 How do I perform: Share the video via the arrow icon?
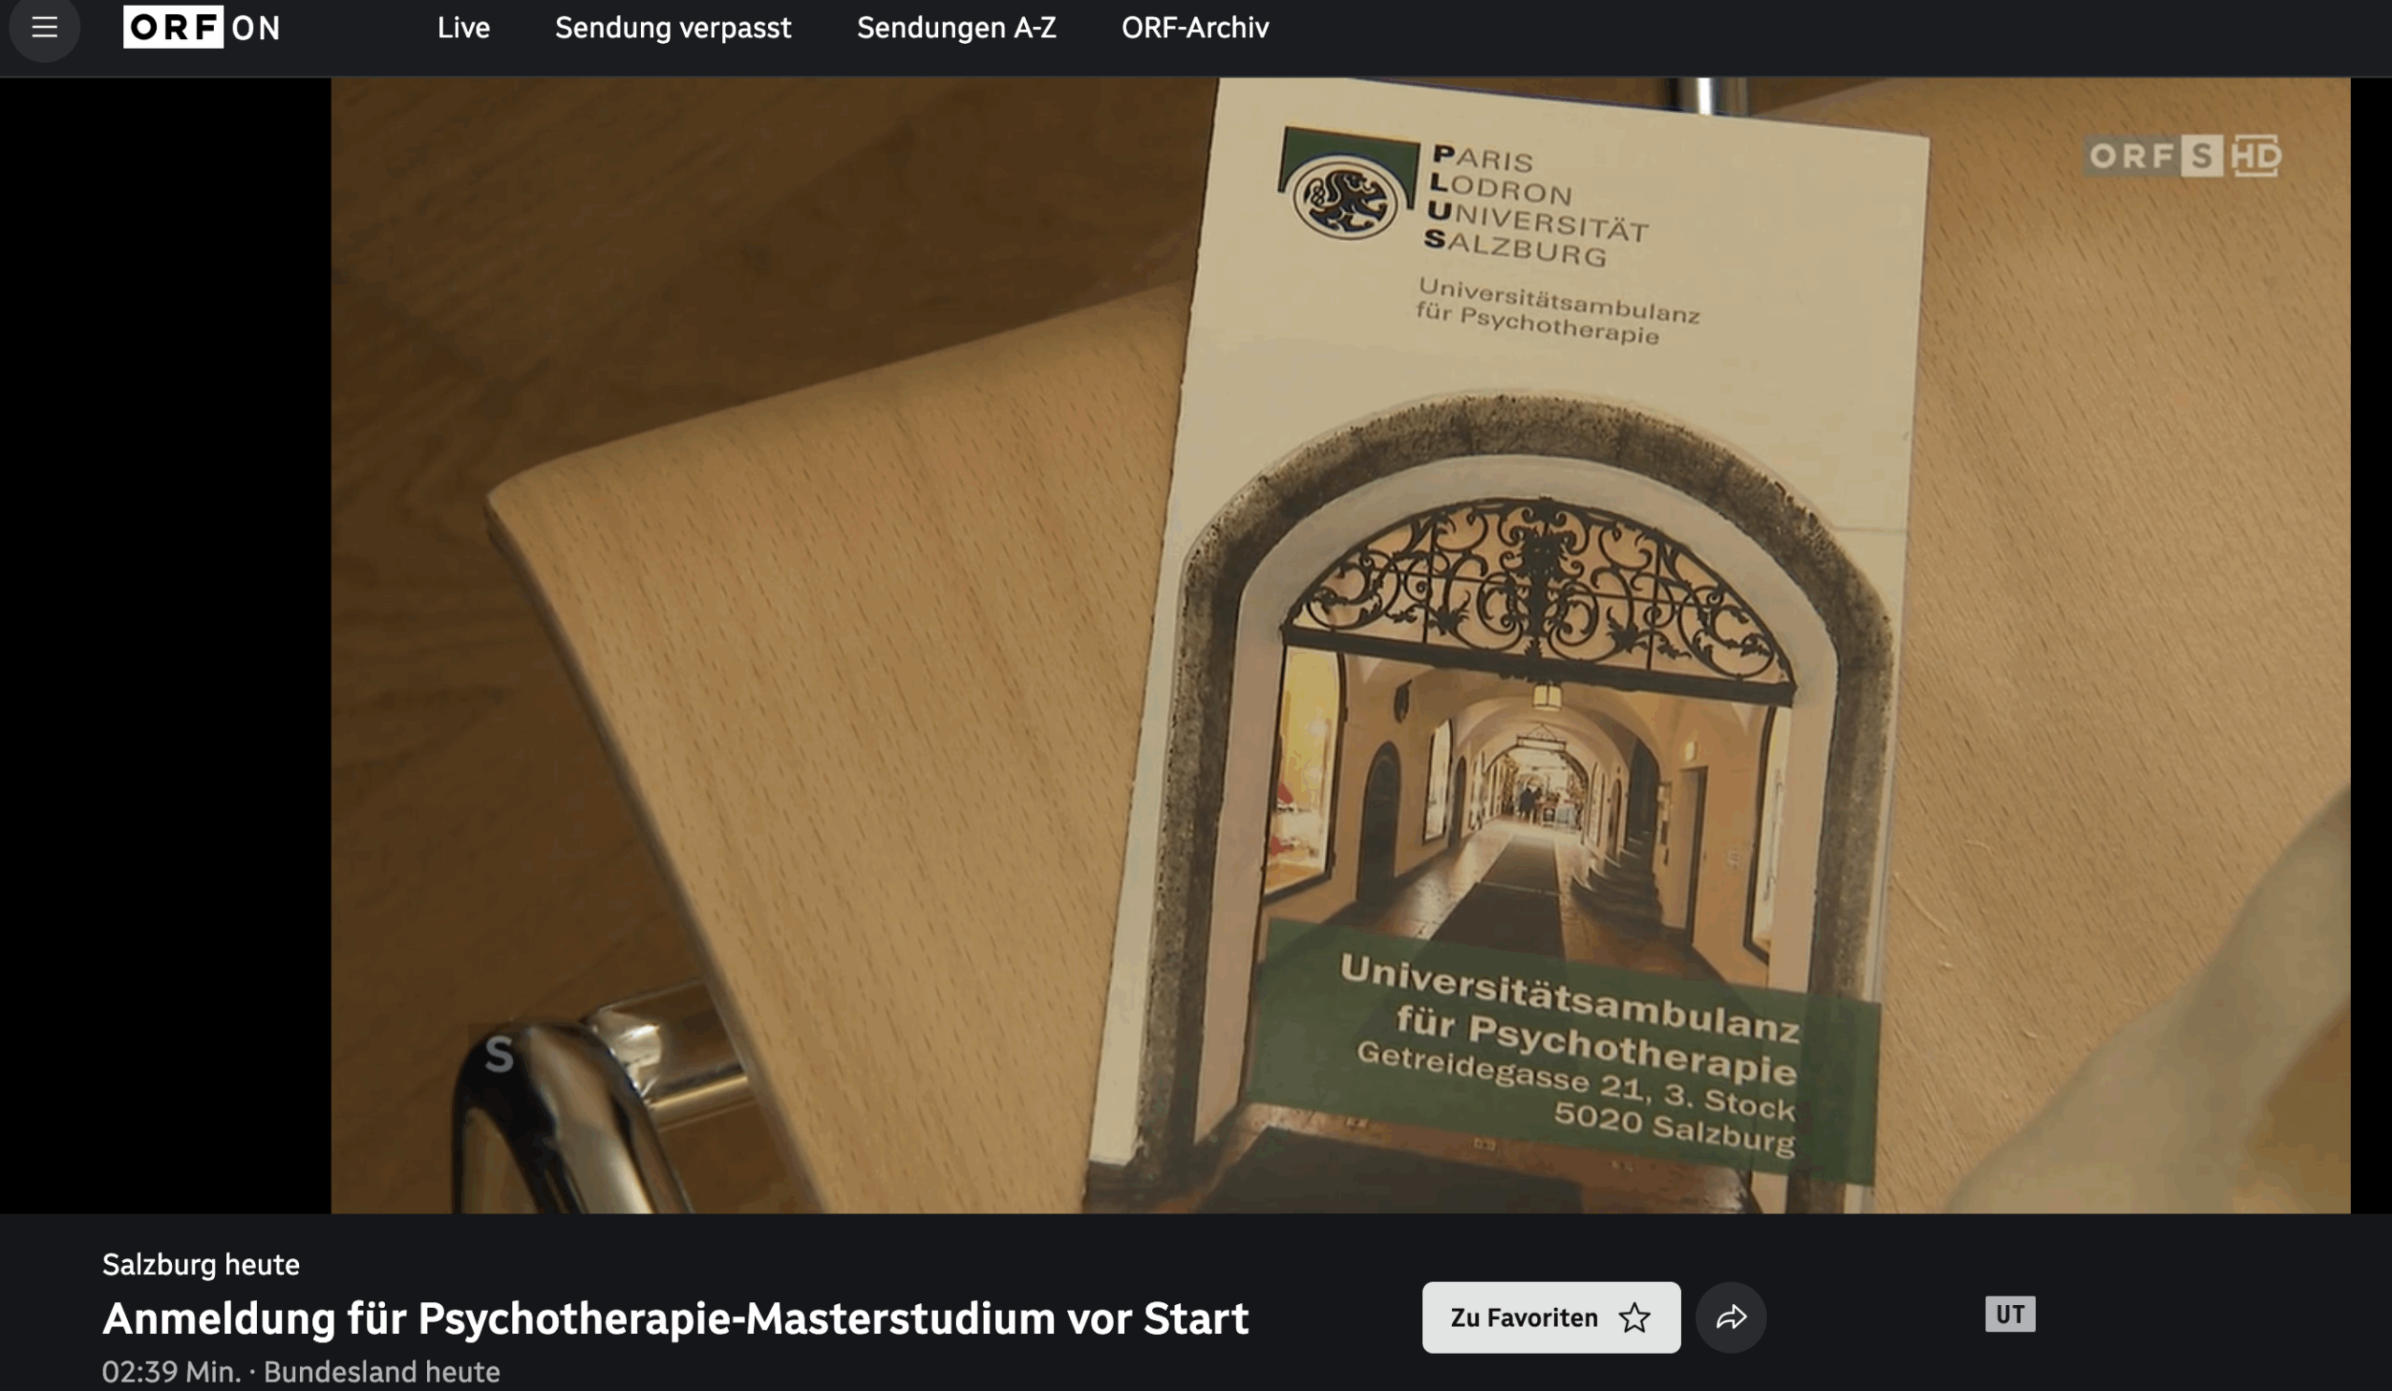(x=1730, y=1317)
